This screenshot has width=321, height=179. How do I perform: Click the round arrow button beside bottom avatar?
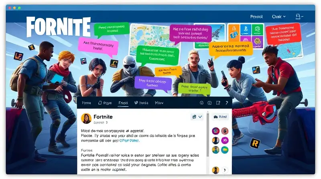(225, 170)
